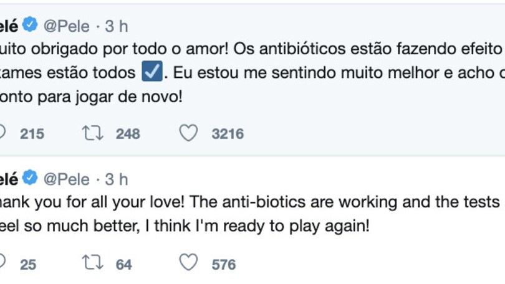This screenshot has width=505, height=284.
Task: Click the 64 retweets count
Action: click(124, 264)
